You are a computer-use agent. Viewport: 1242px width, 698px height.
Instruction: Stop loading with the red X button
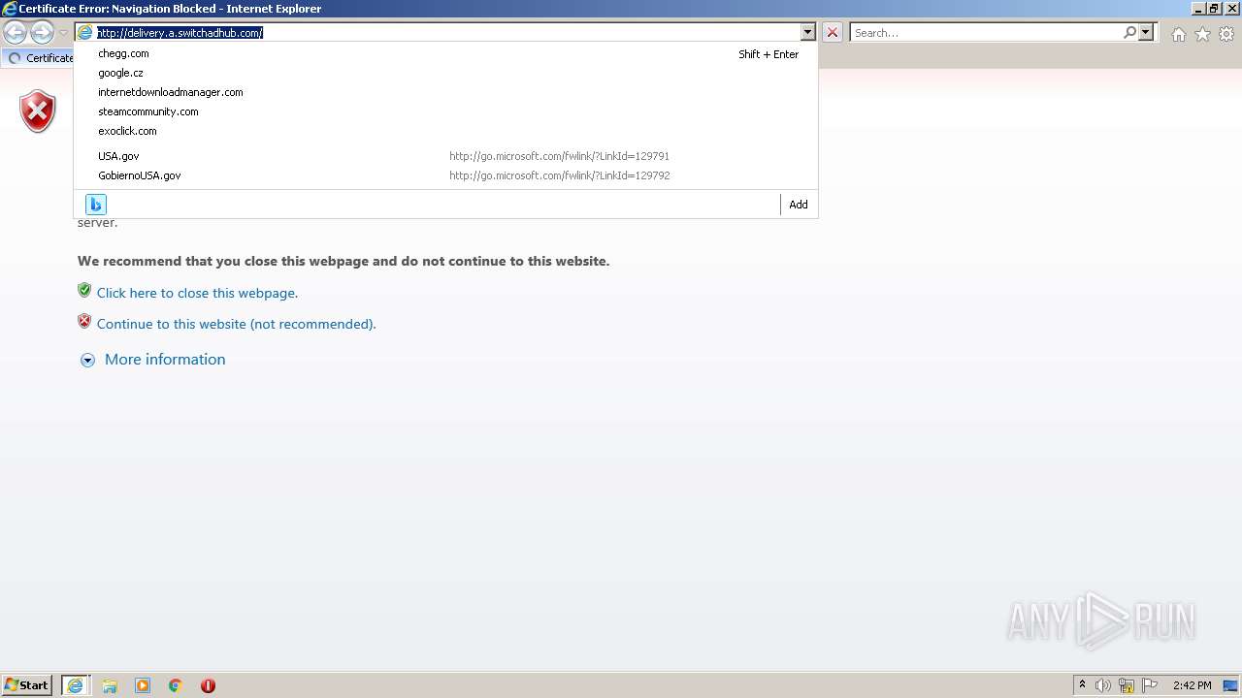coord(833,33)
